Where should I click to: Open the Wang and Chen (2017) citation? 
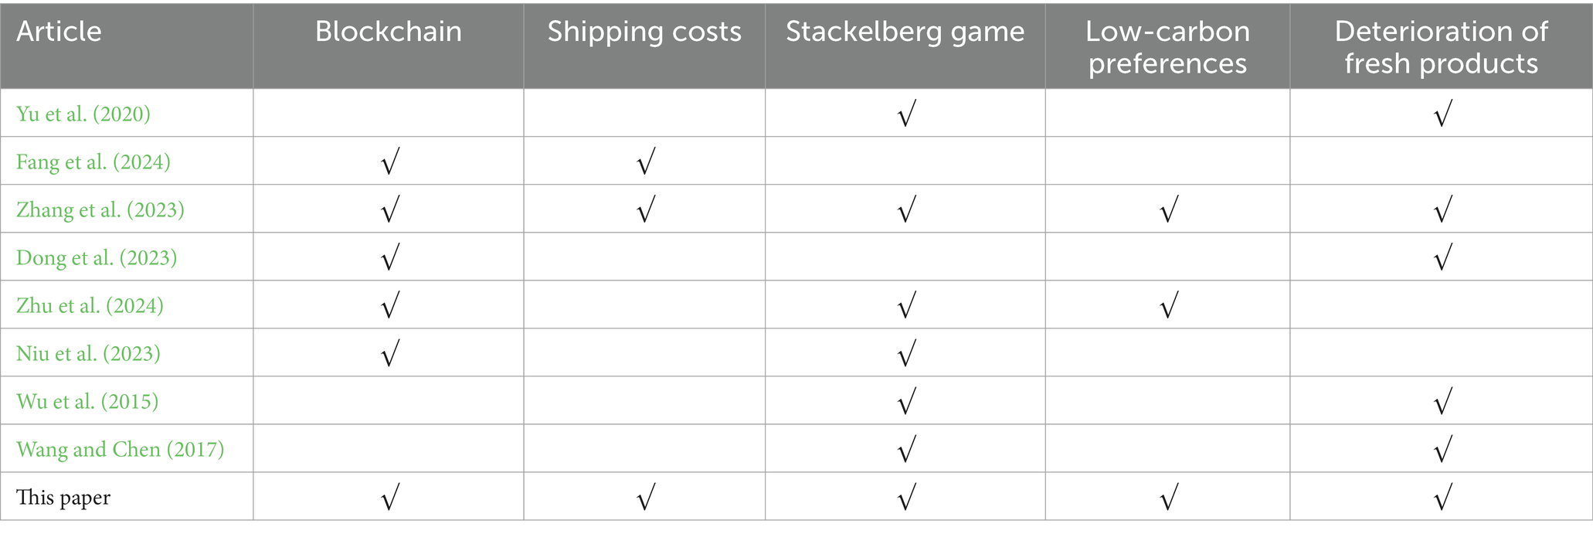coord(121,450)
